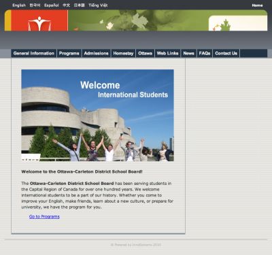Open the Ottawa menu item

pos(146,54)
